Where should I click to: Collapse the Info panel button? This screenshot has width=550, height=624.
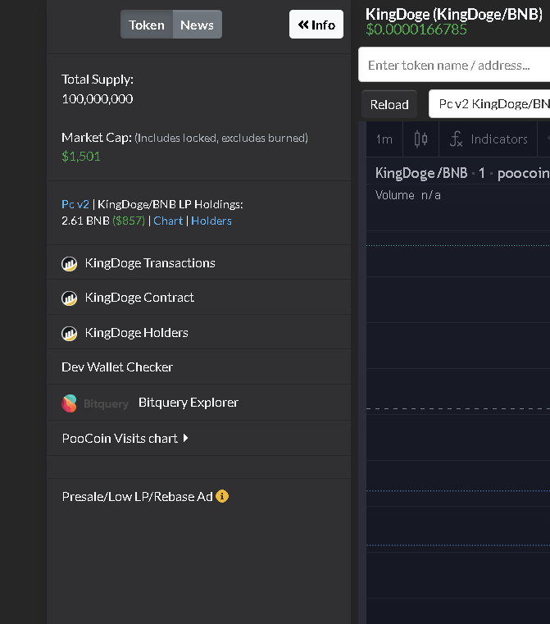(316, 25)
